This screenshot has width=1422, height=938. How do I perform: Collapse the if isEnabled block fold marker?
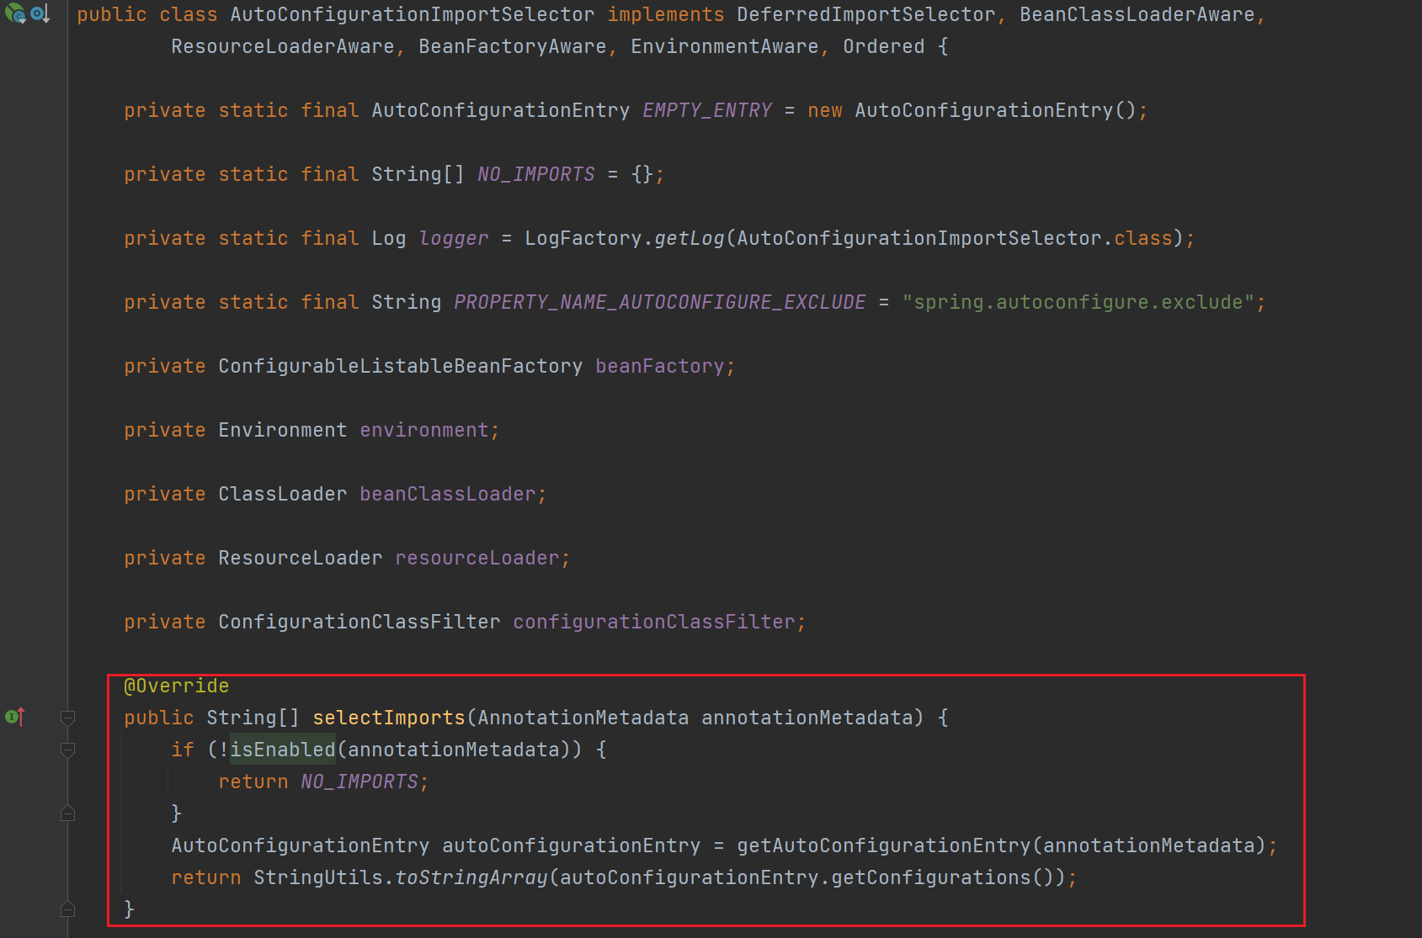tap(68, 750)
